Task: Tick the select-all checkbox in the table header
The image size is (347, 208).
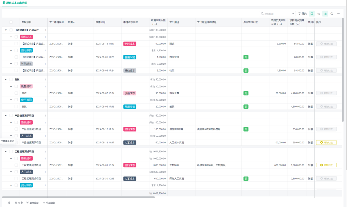Action: pyautogui.click(x=11, y=22)
